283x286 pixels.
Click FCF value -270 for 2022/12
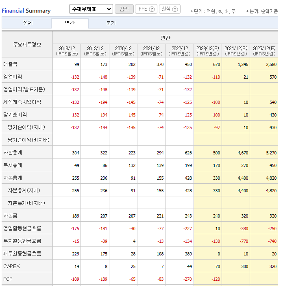187,279
